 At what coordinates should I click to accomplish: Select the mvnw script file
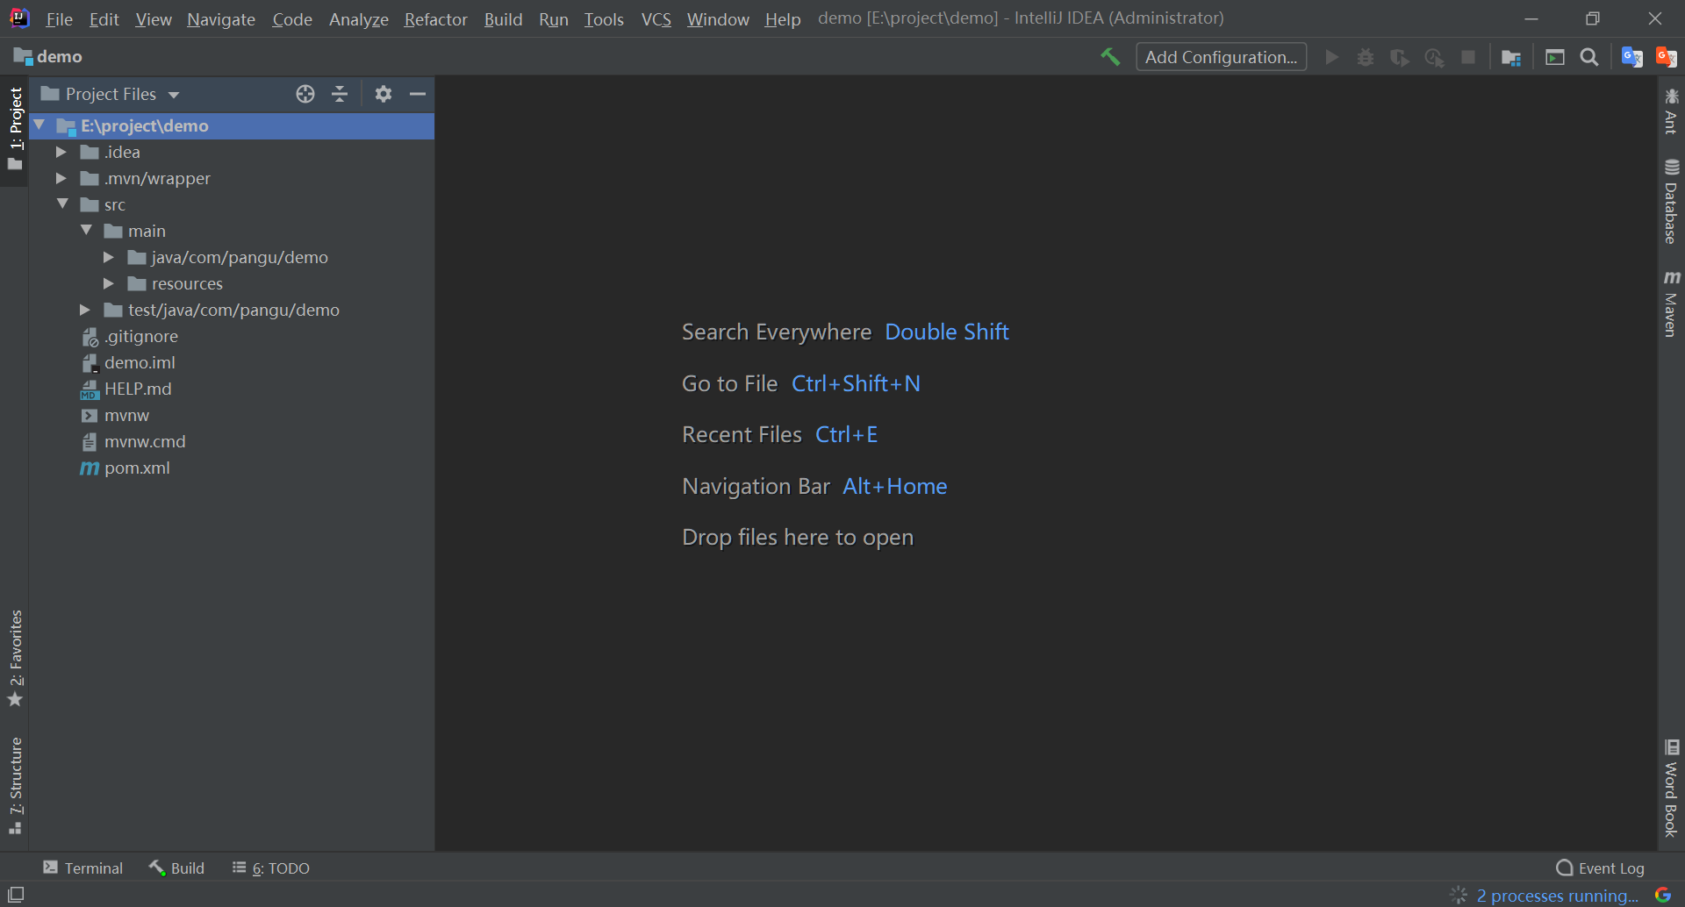126,415
